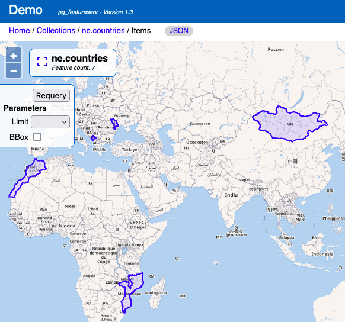Image resolution: width=345 pixels, height=322 pixels.
Task: Select the small Montenegro polygon
Action: click(x=94, y=138)
